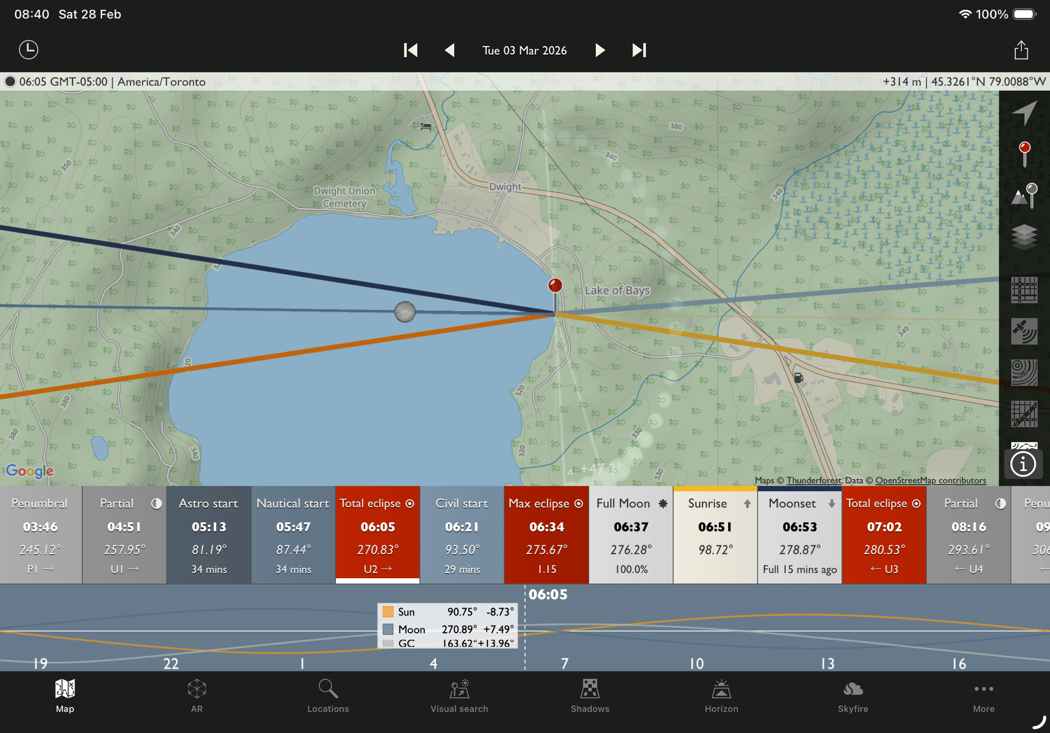Skip forward to next event date
Image resolution: width=1050 pixels, height=733 pixels.
coord(639,50)
